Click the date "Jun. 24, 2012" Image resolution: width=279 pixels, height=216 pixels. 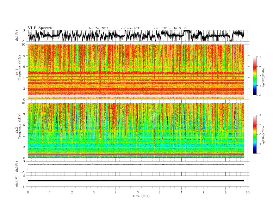pyautogui.click(x=98, y=28)
